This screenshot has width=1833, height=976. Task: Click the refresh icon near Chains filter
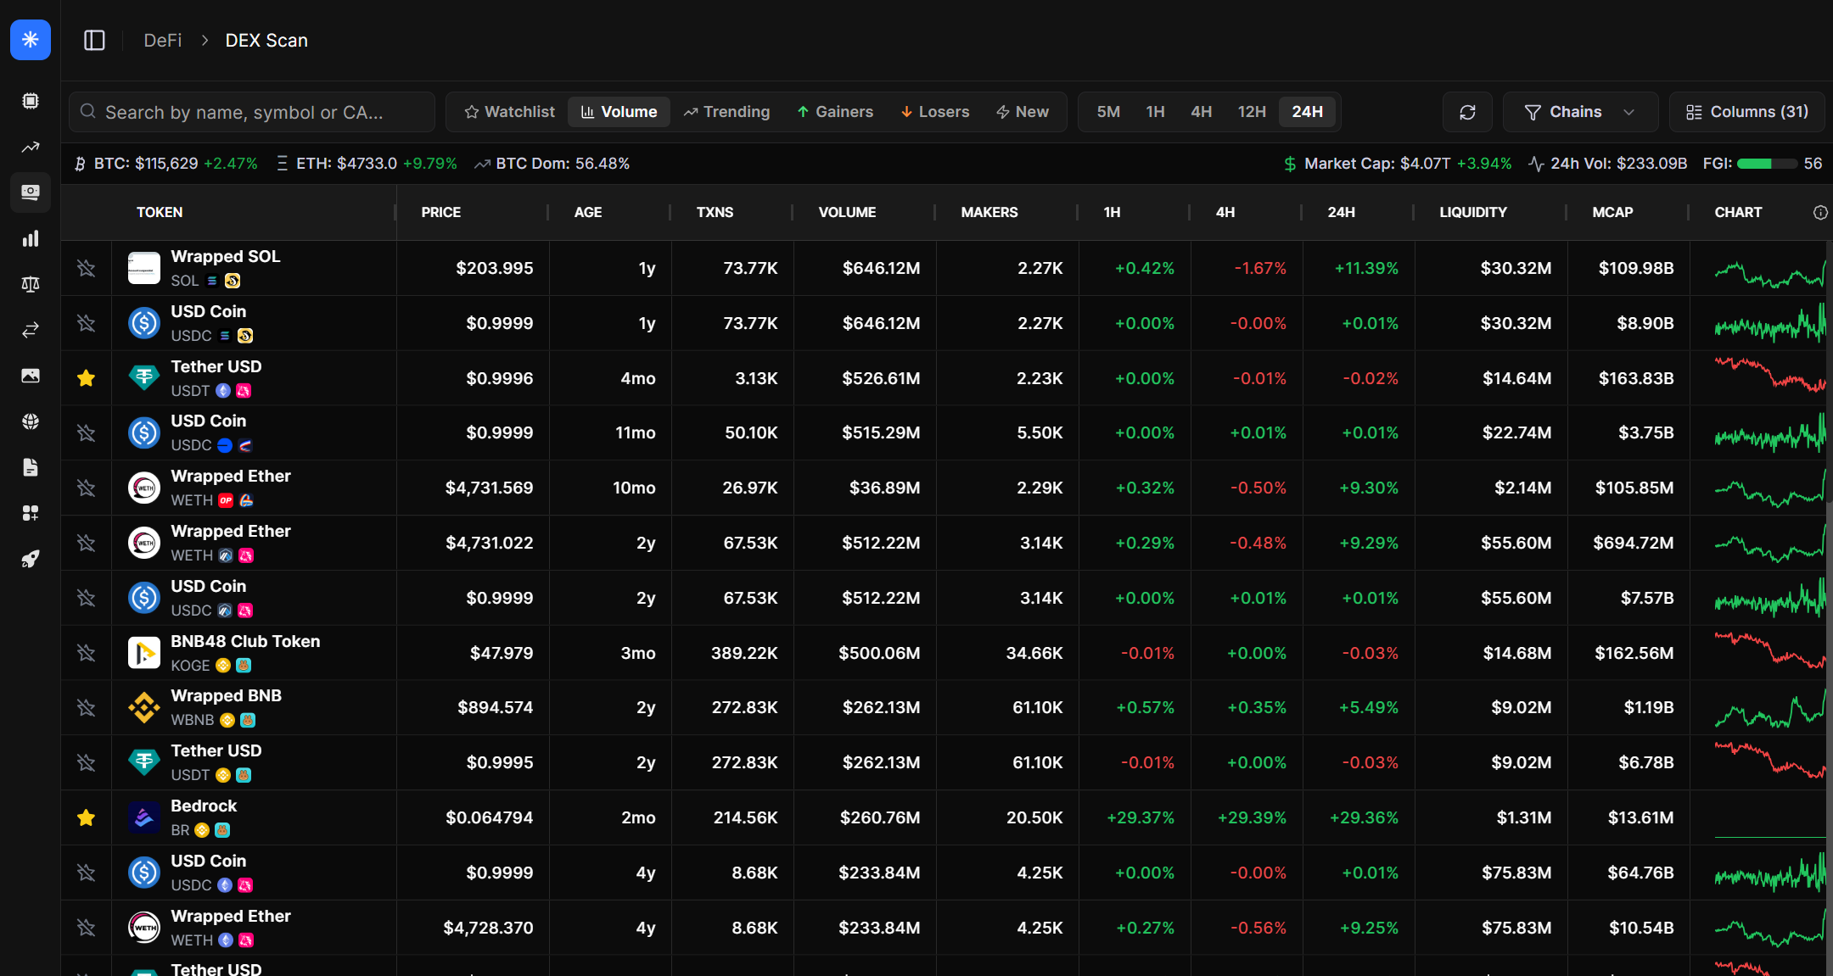pyautogui.click(x=1467, y=111)
